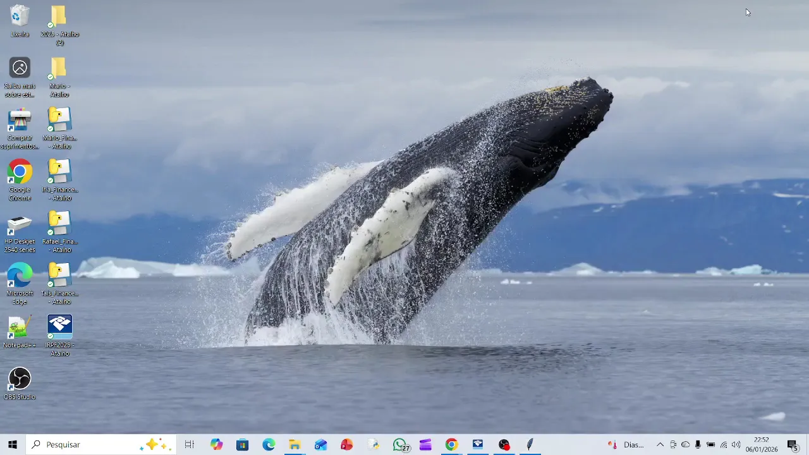Open the OneDrive cloud tray icon
The width and height of the screenshot is (809, 455).
click(685, 445)
